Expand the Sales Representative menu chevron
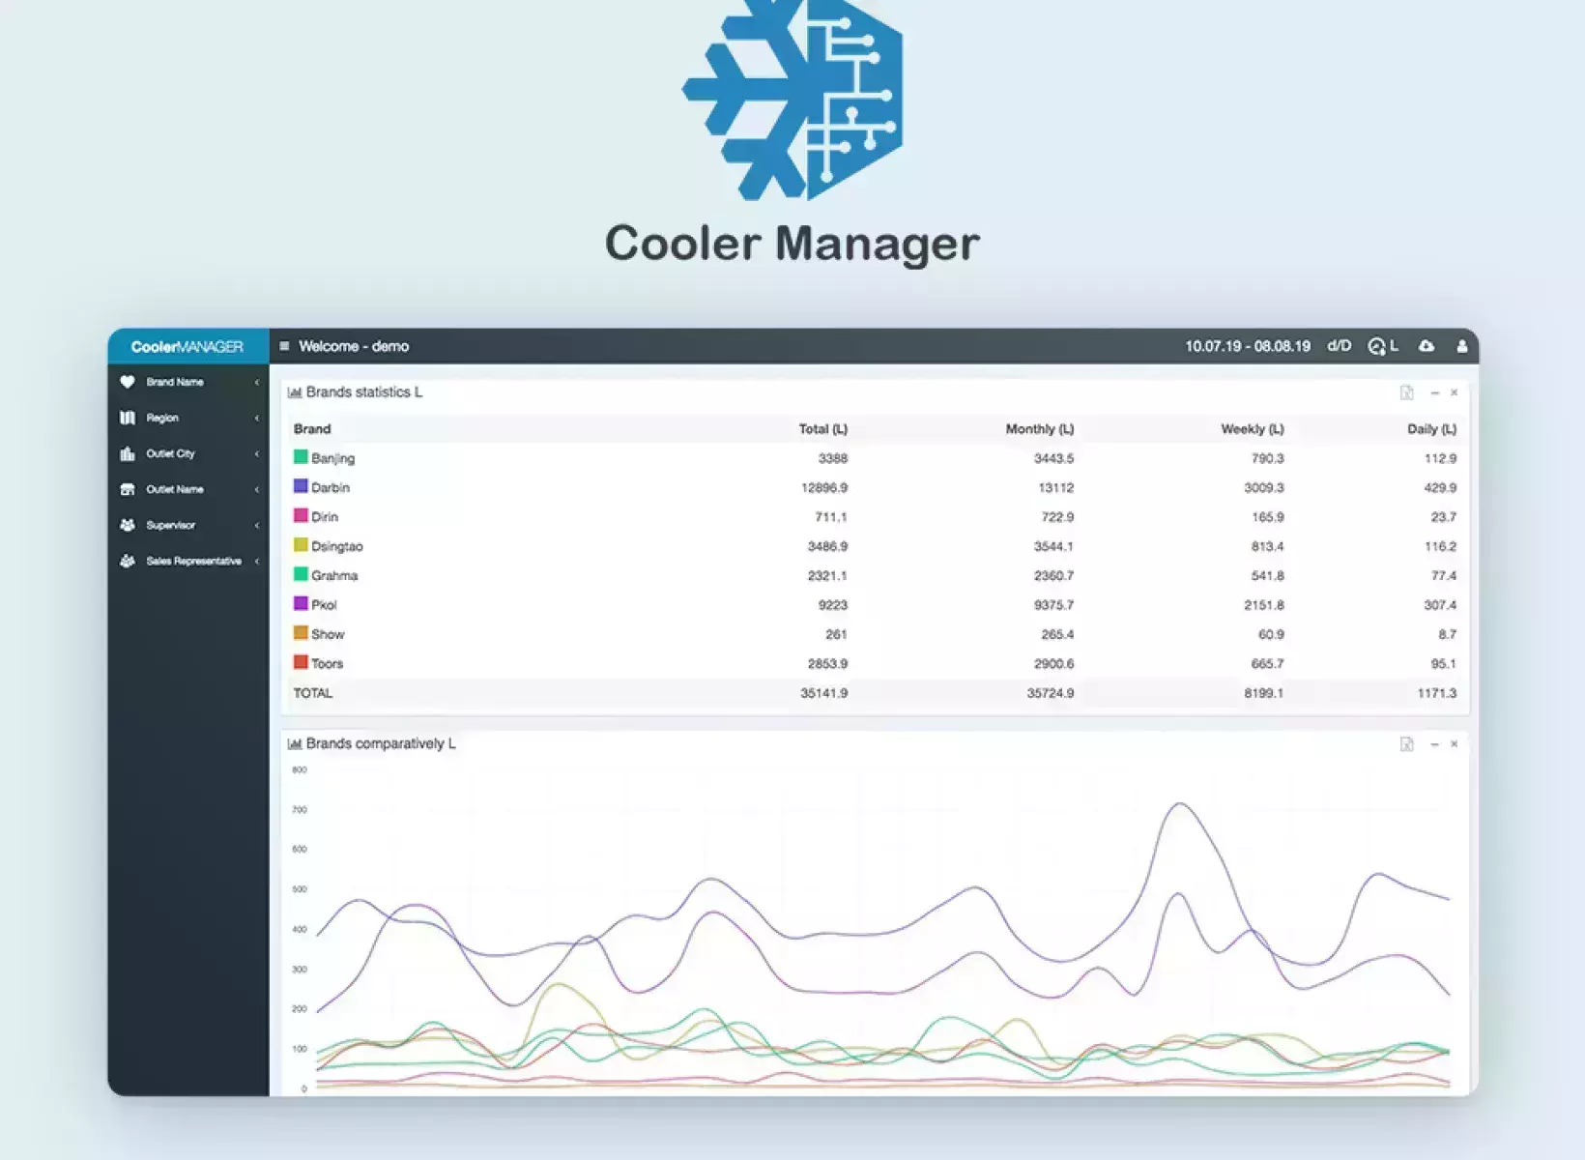The image size is (1585, 1160). [256, 562]
